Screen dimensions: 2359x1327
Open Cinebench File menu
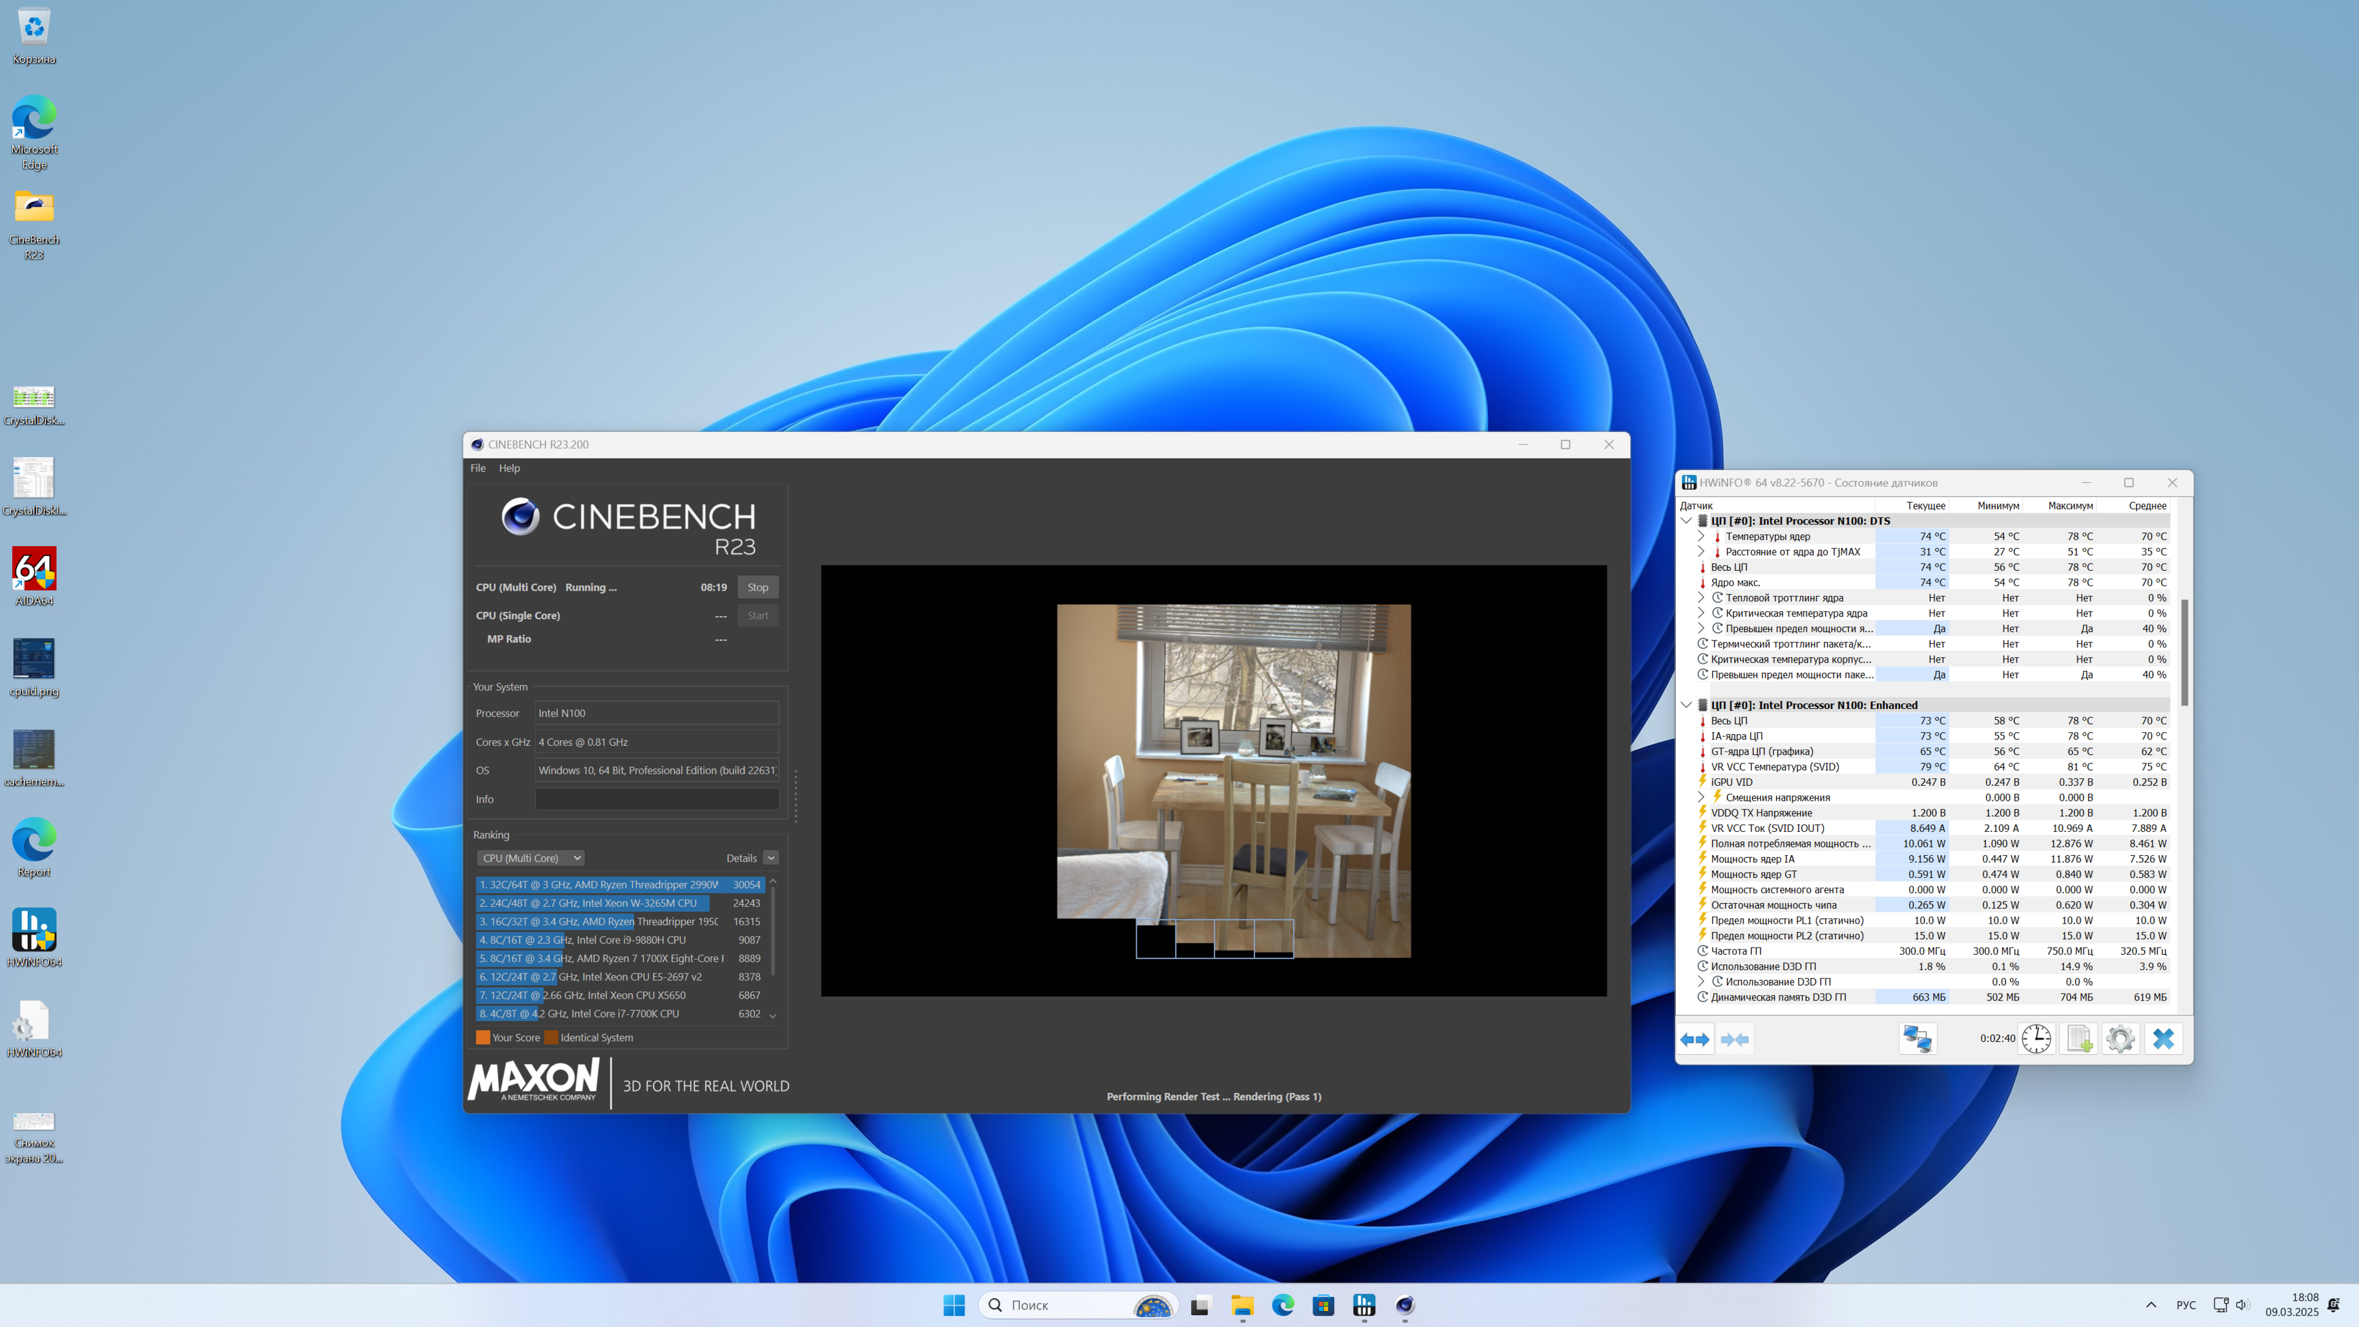[x=478, y=468]
